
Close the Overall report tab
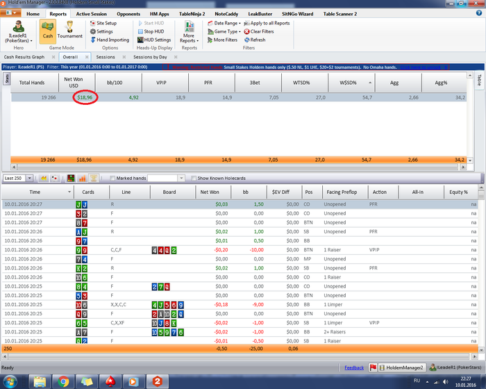(x=87, y=57)
